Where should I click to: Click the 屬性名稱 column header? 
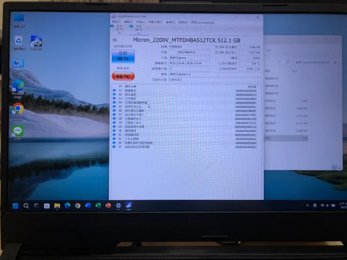130,86
